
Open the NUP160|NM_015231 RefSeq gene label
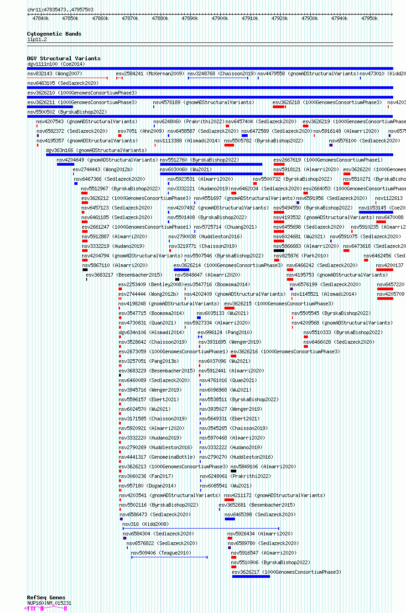pyautogui.click(x=49, y=603)
